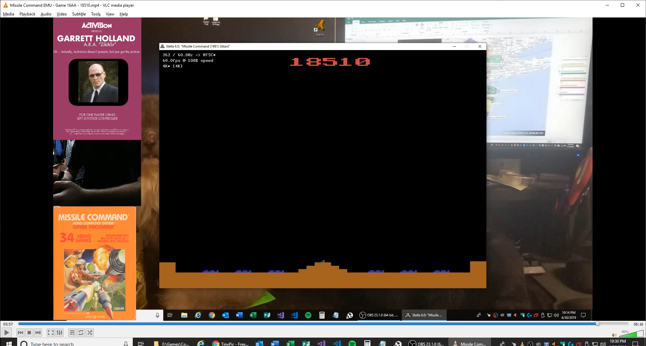Screen dimensions: 646x346
Task: Toggle random shuffle playback button
Action: coord(90,333)
